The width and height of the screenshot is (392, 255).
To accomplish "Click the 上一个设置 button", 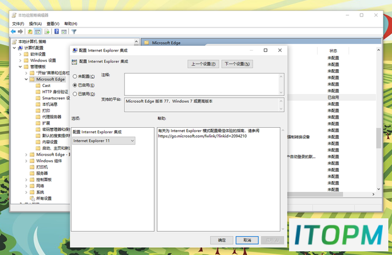I will pyautogui.click(x=203, y=64).
